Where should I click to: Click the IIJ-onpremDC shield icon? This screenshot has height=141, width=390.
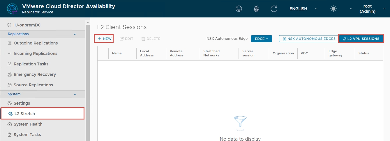point(10,25)
